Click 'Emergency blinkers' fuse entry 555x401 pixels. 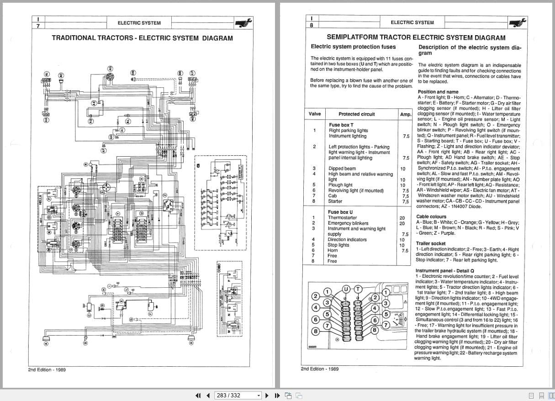(348, 223)
